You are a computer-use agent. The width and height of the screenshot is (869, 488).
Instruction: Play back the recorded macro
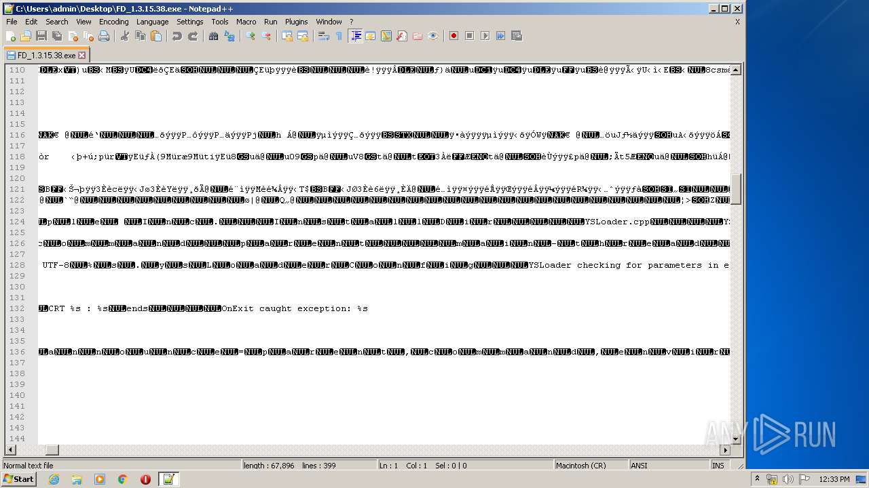[485, 36]
